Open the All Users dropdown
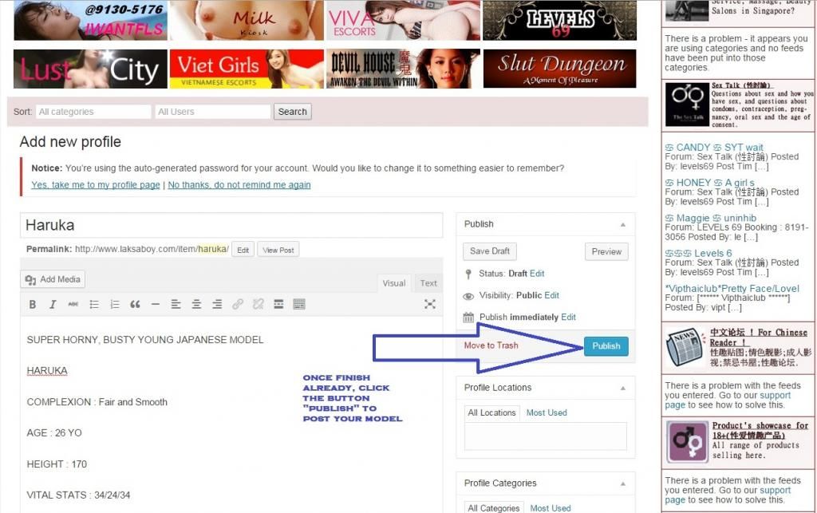Screen dimensions: 817x513 coord(212,112)
